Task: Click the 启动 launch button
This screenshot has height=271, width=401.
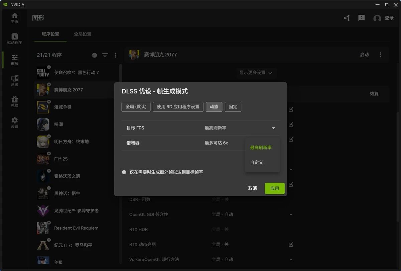Action: click(364, 55)
